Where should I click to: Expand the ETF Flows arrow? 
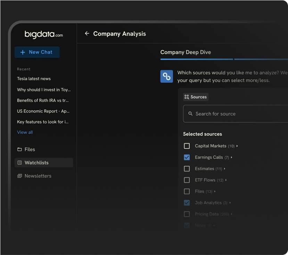pyautogui.click(x=226, y=180)
